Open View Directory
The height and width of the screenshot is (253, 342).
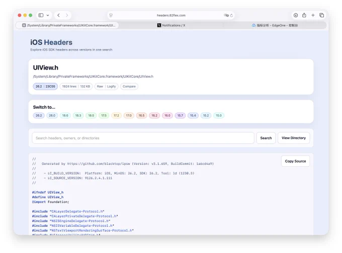pos(294,138)
